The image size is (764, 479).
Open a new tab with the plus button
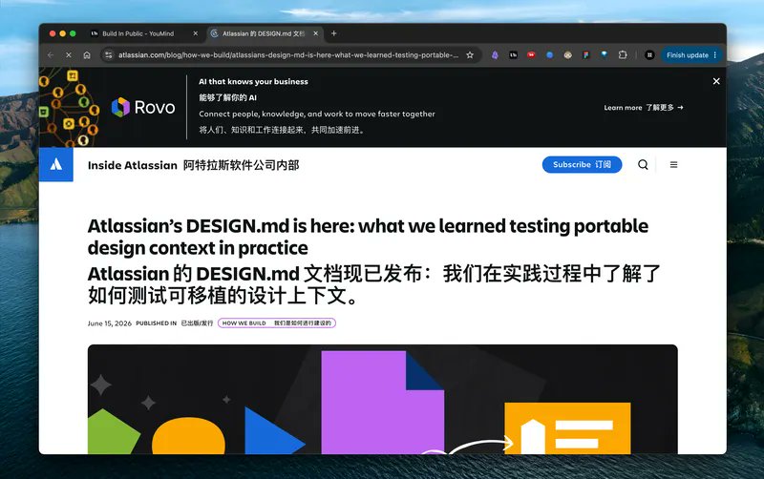[x=333, y=33]
